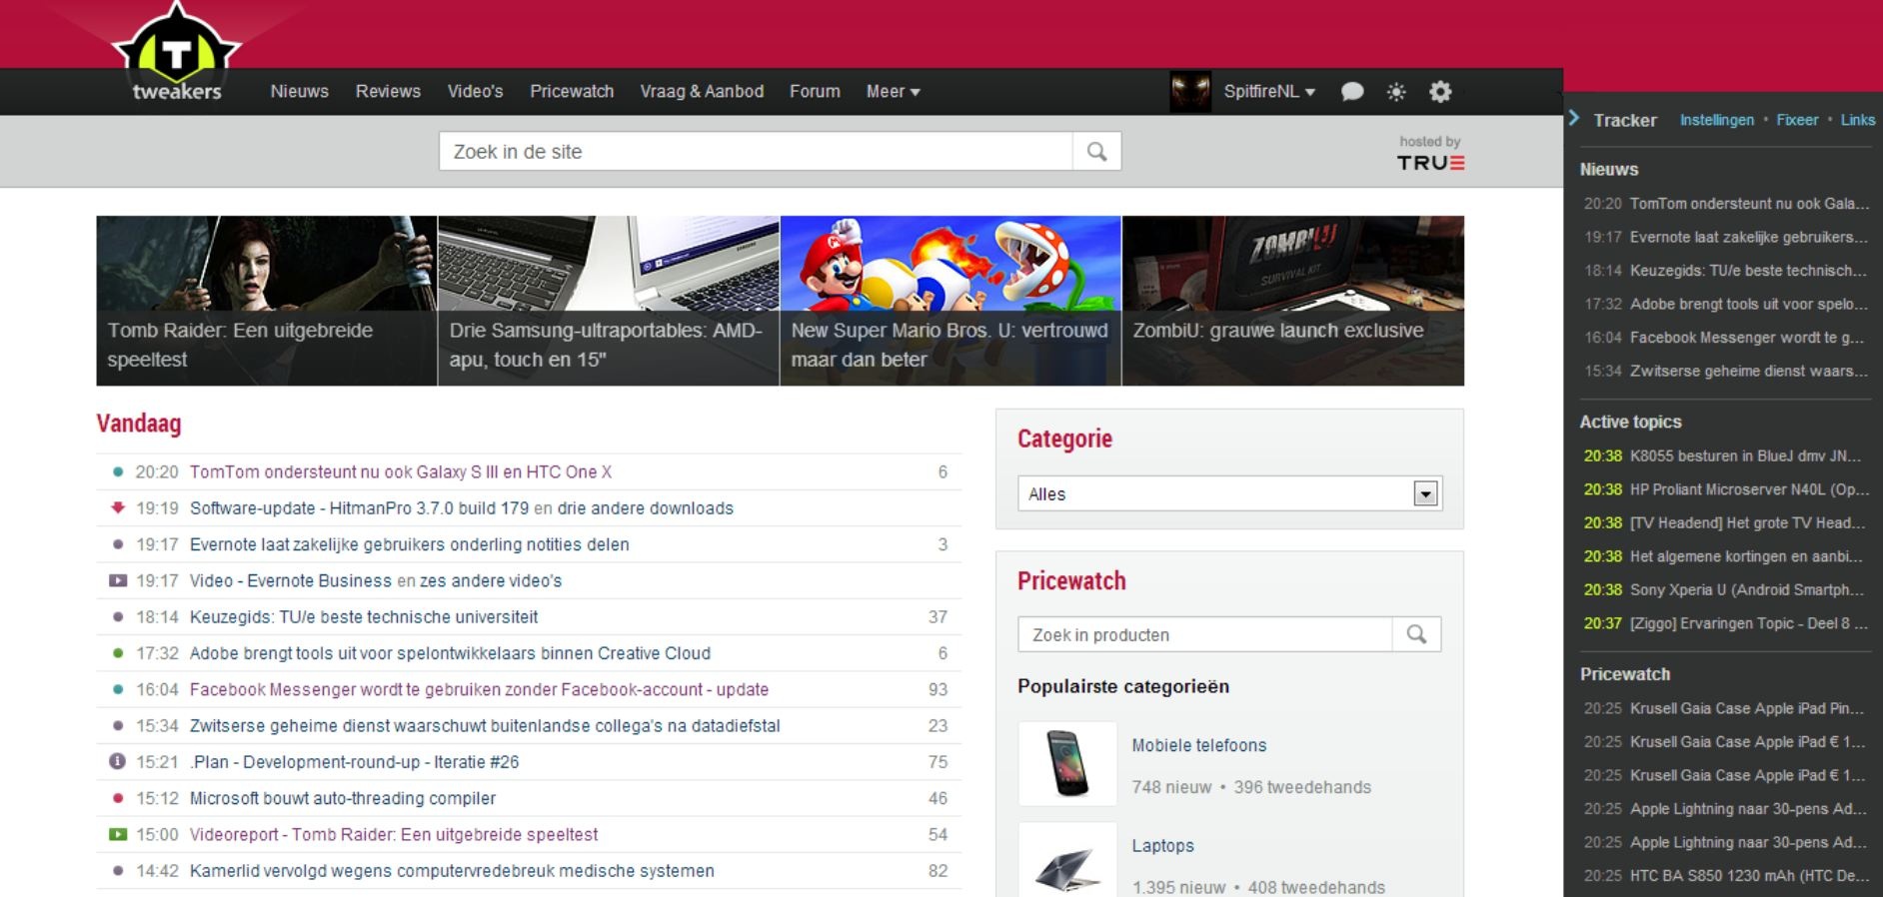
Task: Open the Mobiele telefoons category link
Action: pos(1198,745)
